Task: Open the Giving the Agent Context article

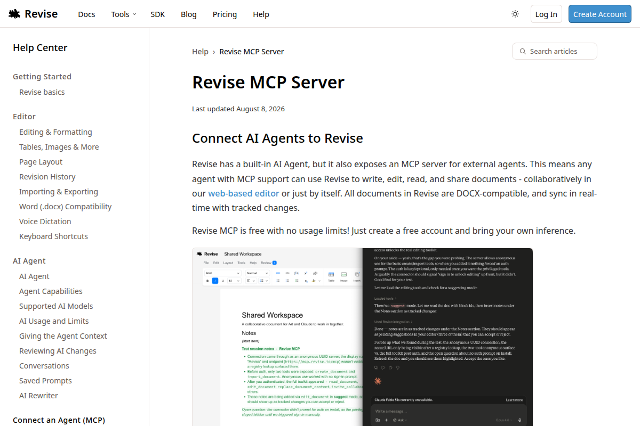Action: pyautogui.click(x=63, y=336)
